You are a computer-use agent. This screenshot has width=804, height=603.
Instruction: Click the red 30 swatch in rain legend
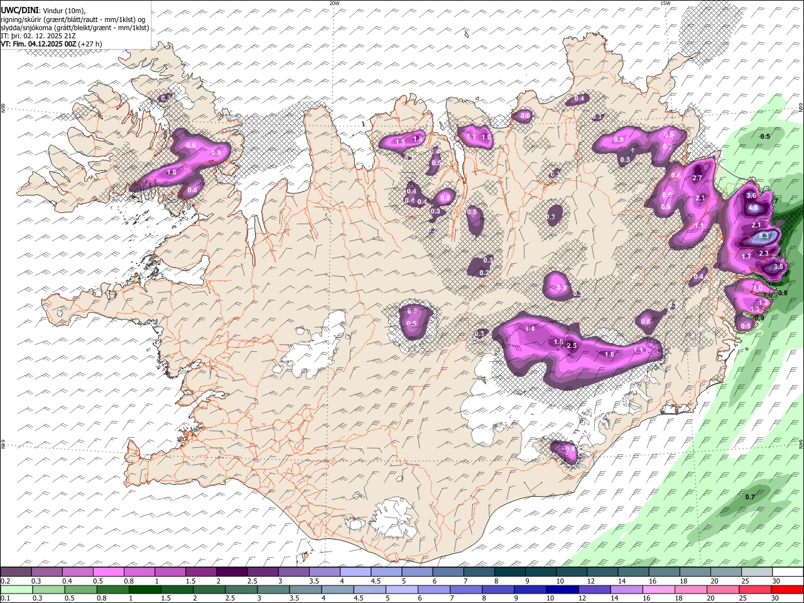point(786,589)
